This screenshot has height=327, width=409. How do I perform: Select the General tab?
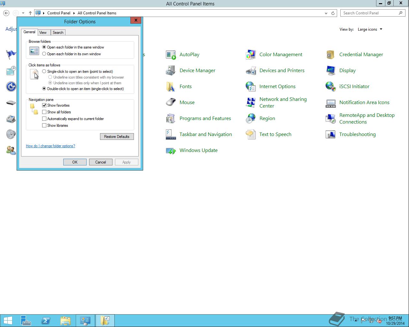pyautogui.click(x=29, y=32)
